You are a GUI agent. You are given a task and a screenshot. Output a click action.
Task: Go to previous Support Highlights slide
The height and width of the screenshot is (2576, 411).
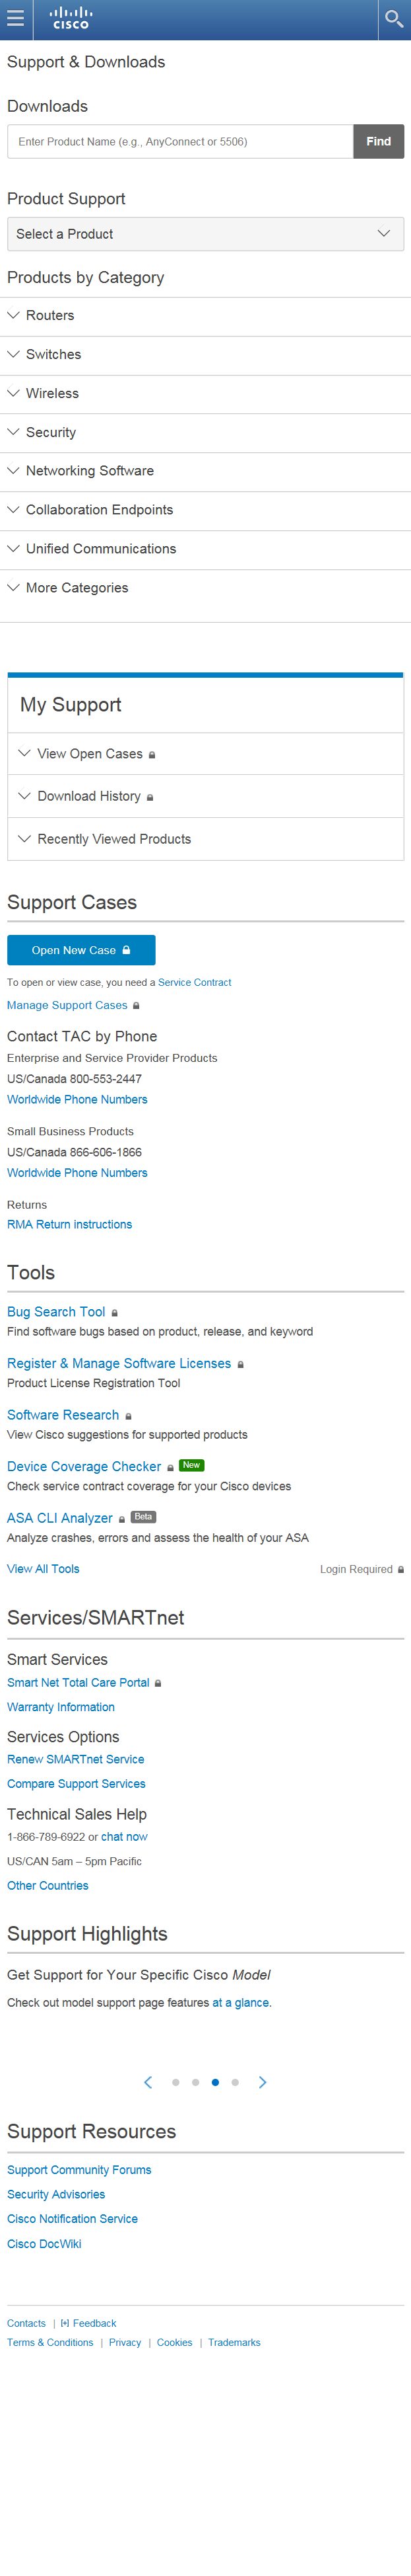click(x=148, y=2081)
